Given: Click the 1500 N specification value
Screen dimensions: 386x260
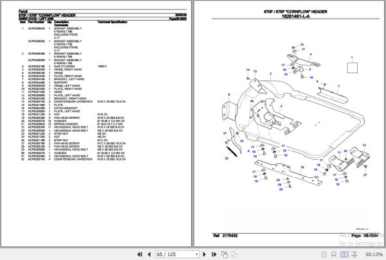Looking at the screenshot, I should [102, 66].
